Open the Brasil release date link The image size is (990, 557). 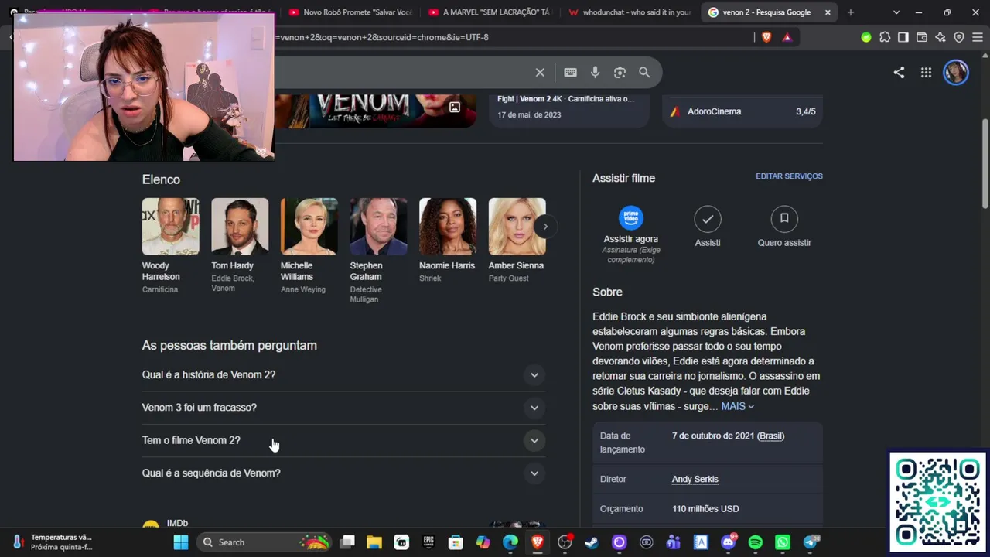coord(770,436)
